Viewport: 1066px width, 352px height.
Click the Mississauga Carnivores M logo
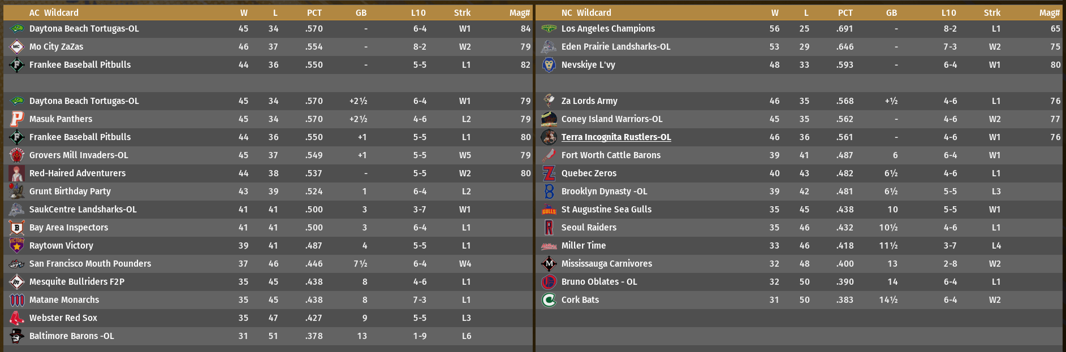[549, 264]
